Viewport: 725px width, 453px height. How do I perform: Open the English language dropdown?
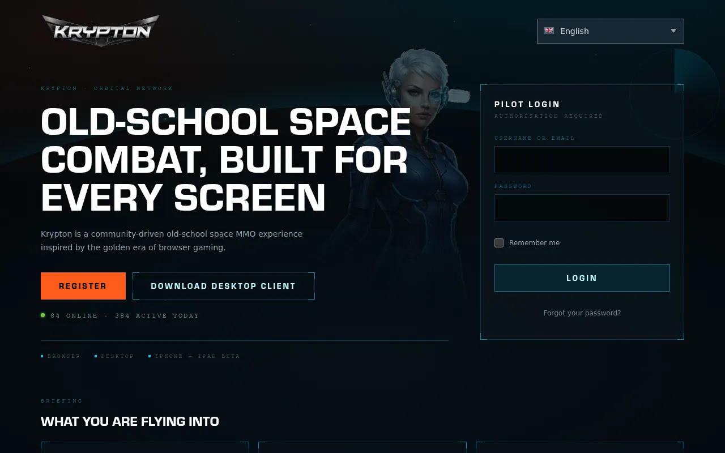[x=610, y=31]
